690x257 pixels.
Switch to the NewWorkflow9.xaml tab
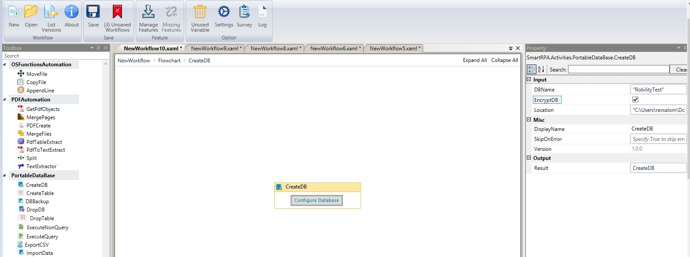[x=216, y=48]
